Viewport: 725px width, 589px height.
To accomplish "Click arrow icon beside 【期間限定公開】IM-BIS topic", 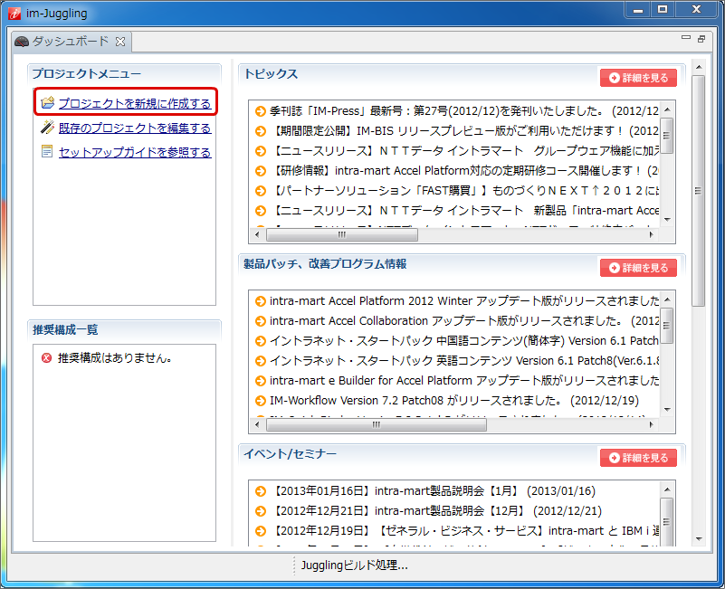I will point(261,131).
